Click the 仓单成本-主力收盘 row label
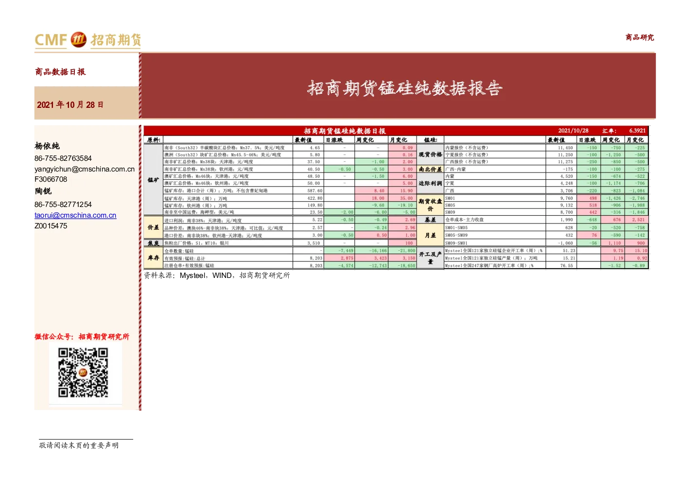The width and height of the screenshot is (682, 482). tap(464, 220)
